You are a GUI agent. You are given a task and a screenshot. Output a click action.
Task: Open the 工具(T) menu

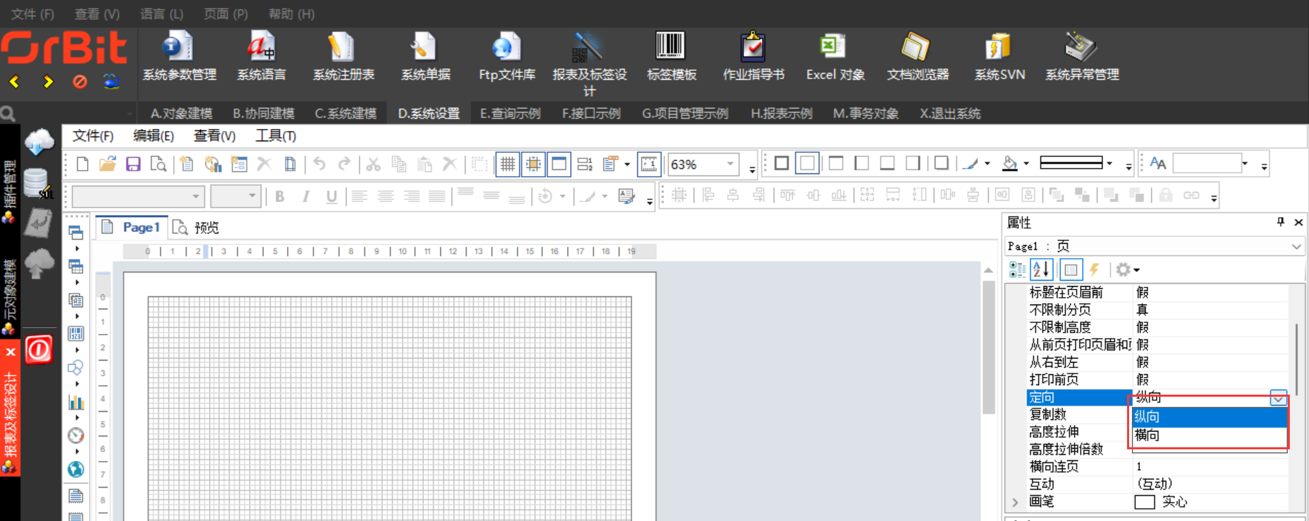(x=275, y=136)
